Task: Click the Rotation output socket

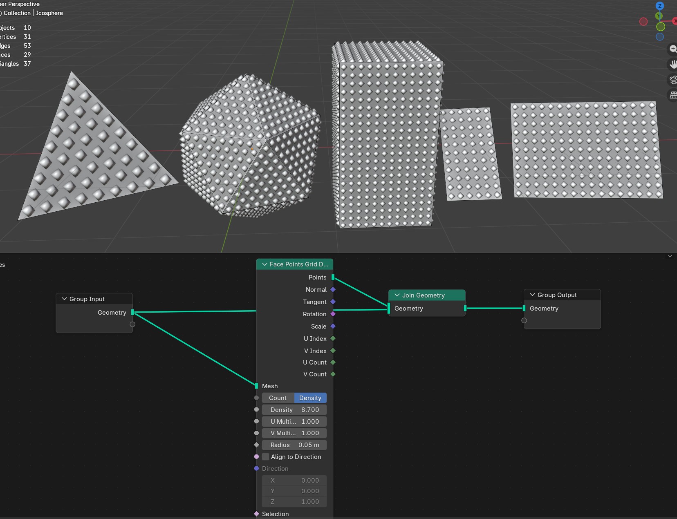Action: (333, 314)
